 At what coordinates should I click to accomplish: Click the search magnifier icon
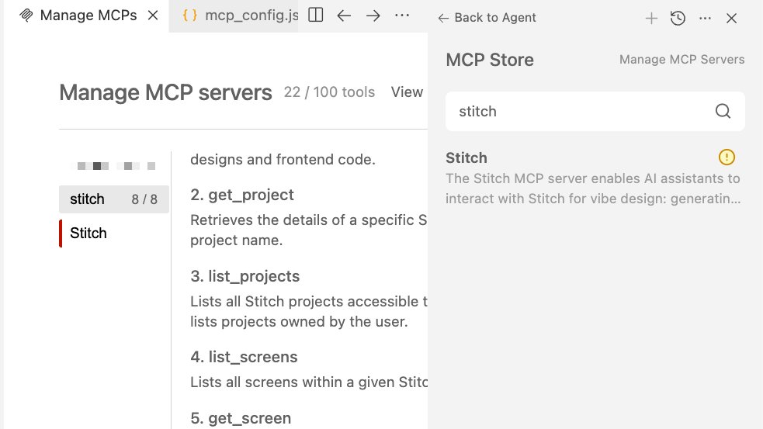723,112
